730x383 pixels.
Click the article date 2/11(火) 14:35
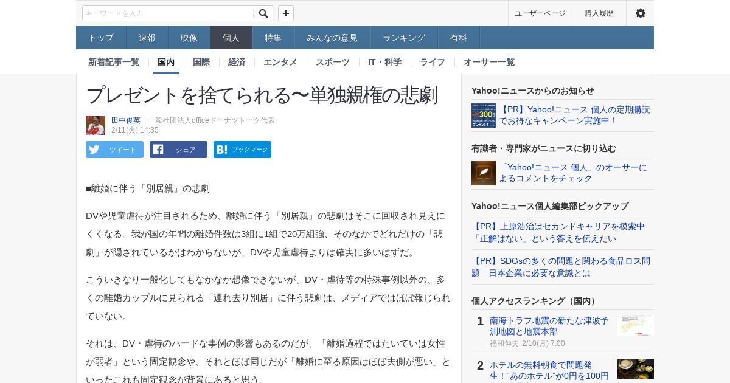pos(135,130)
